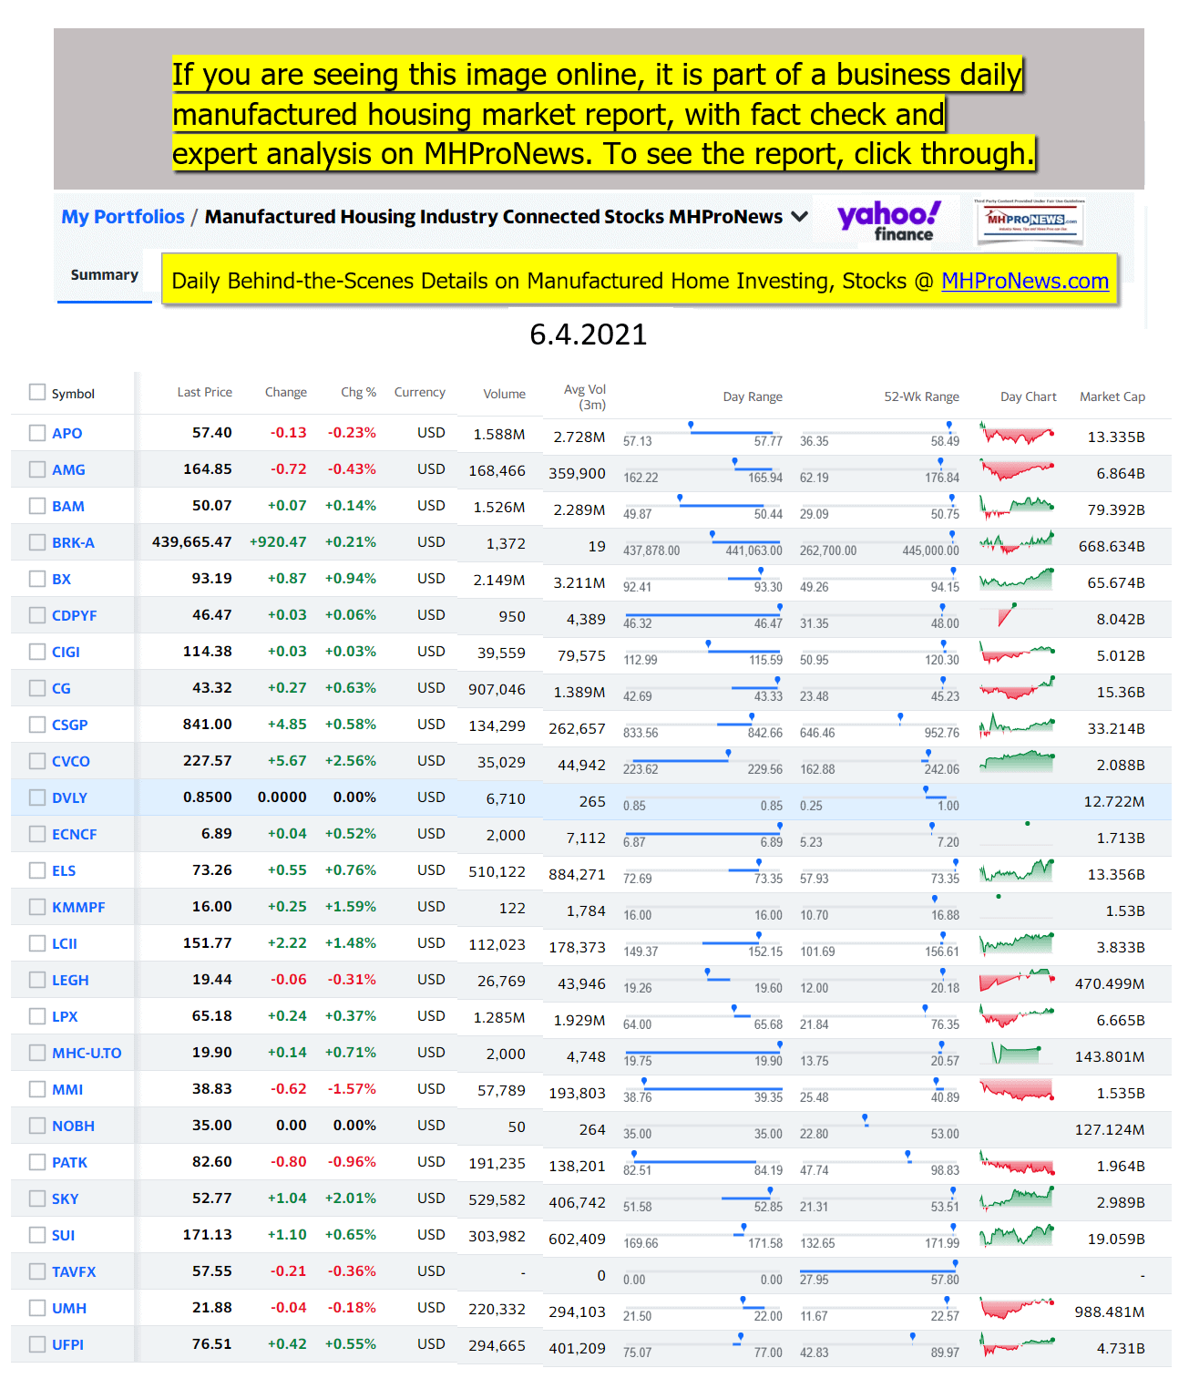1189x1389 pixels.
Task: Sort by Last Price column header
Action: (x=205, y=392)
